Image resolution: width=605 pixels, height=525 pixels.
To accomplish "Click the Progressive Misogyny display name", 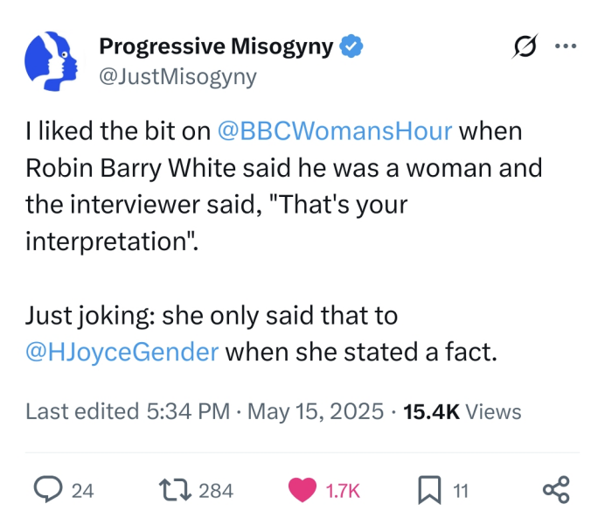I will [x=215, y=46].
